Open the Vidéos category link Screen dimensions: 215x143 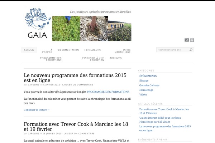tap(143, 95)
